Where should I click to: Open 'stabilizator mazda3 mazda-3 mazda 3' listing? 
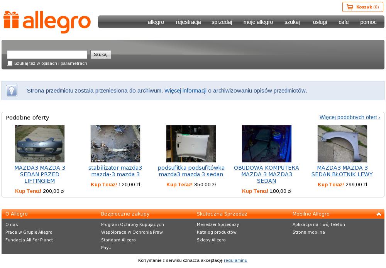coord(115,171)
